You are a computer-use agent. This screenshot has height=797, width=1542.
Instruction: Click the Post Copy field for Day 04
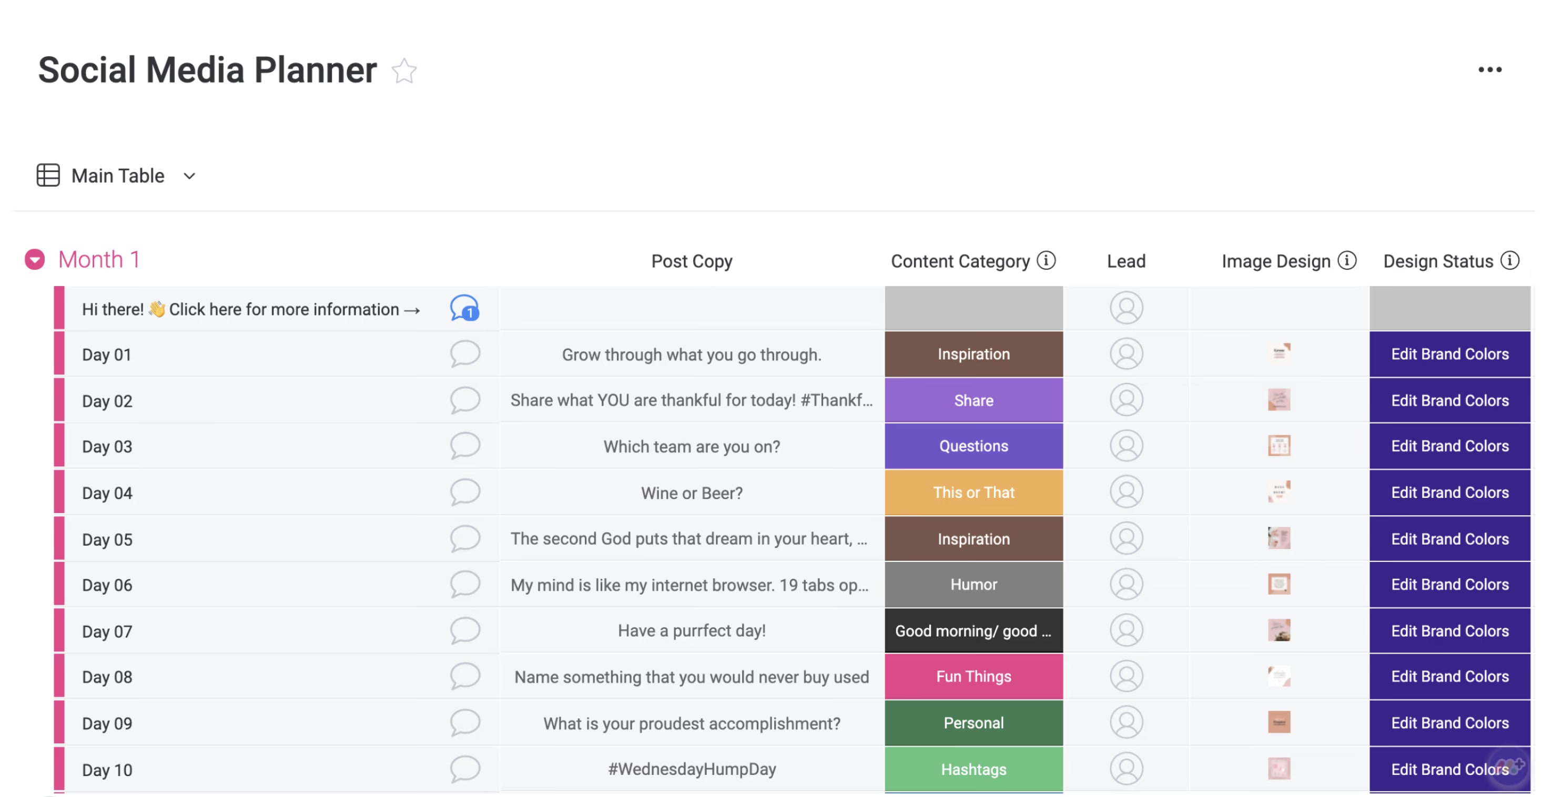tap(691, 491)
